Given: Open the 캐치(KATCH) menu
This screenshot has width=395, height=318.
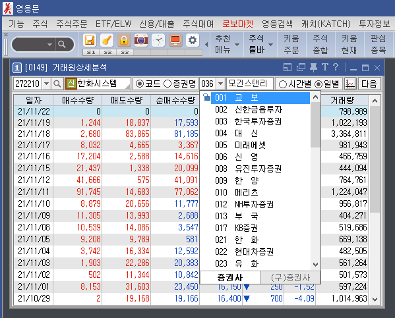Looking at the screenshot, I should click(x=326, y=24).
